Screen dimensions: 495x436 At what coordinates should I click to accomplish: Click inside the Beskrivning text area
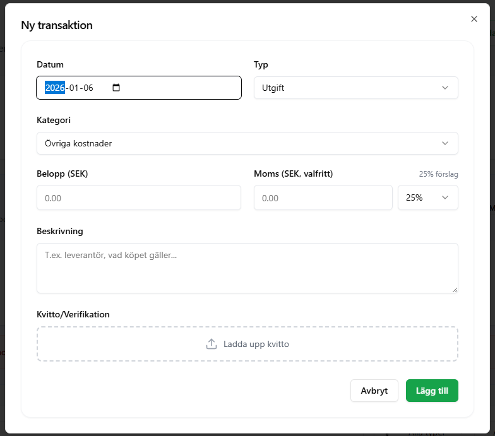[247, 268]
